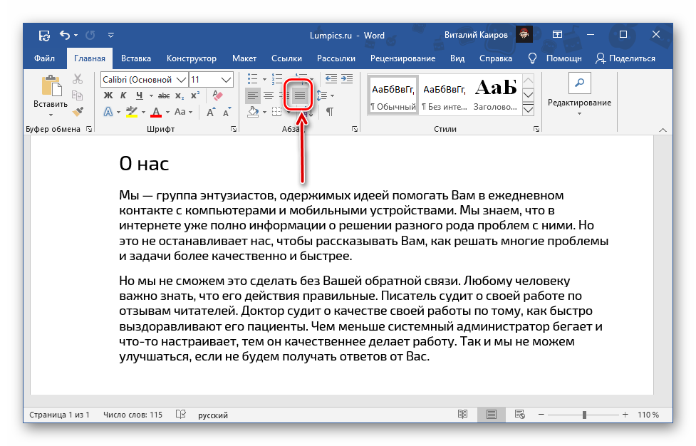Click the bulleted list icon

click(252, 79)
